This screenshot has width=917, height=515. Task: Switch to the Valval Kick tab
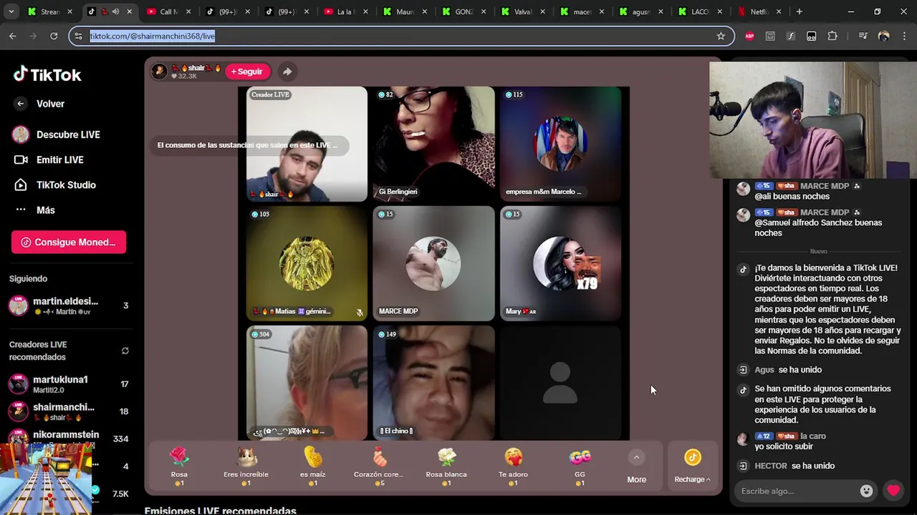[523, 11]
